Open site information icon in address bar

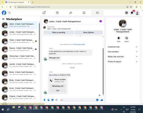(x=15, y=7)
